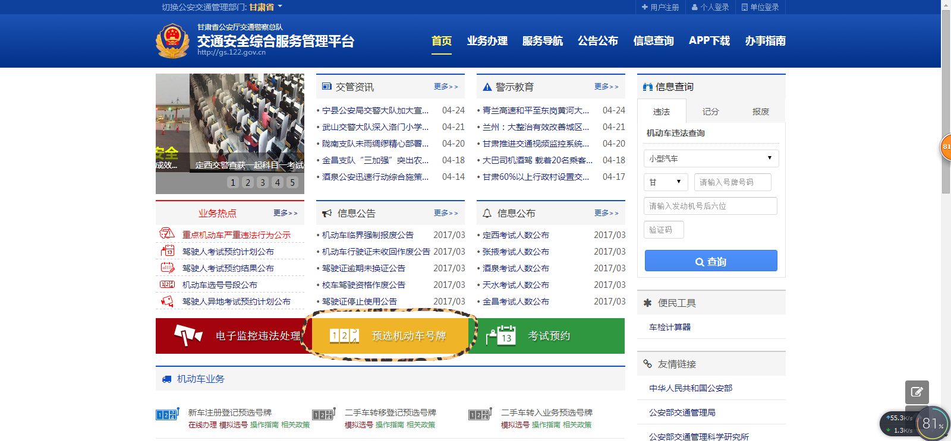The width and height of the screenshot is (951, 441).
Task: Click 在线办理 under 新车注册登记预选号牌
Action: (203, 425)
